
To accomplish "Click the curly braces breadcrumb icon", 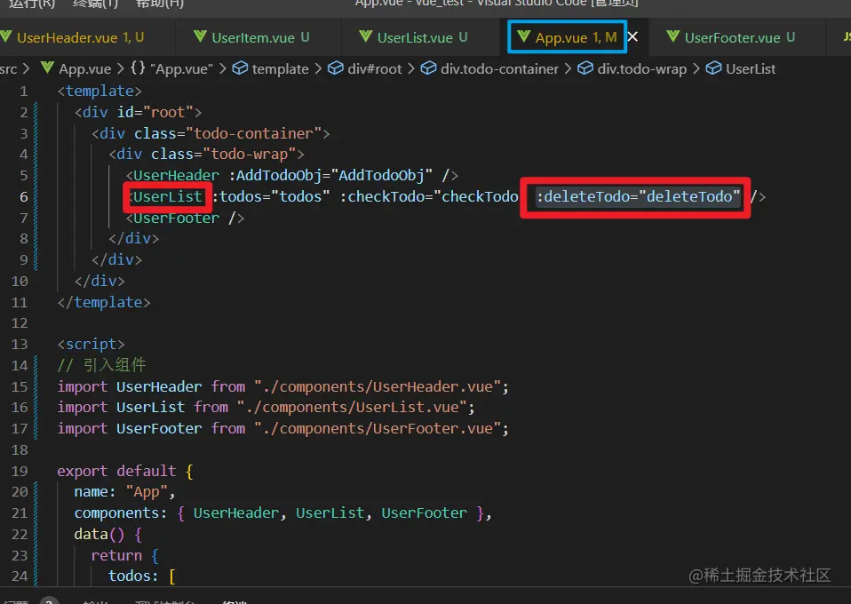I will tap(138, 68).
